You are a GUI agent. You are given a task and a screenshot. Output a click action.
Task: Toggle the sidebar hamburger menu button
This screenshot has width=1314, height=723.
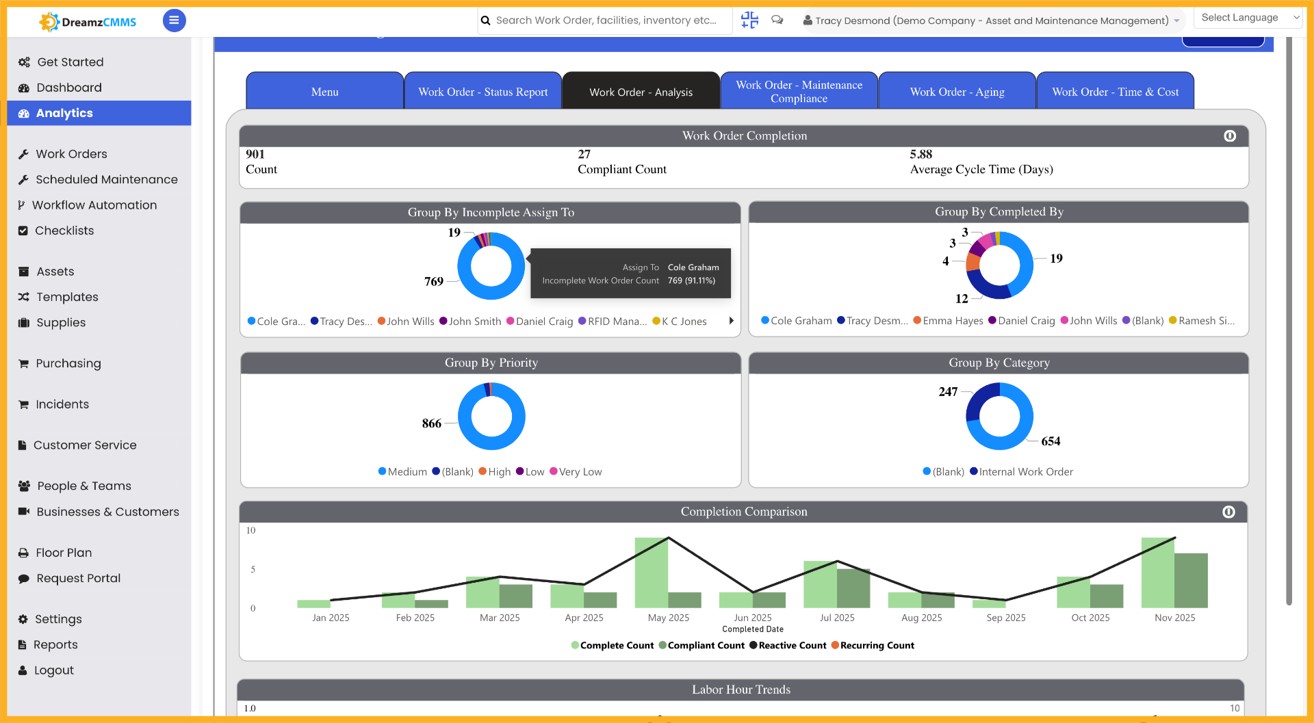pos(174,21)
